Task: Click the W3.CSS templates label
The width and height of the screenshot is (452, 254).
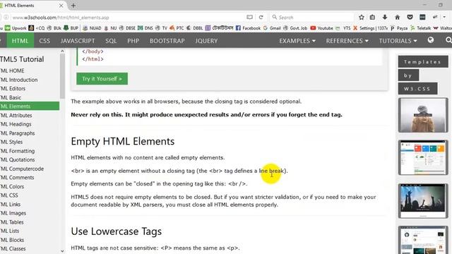Action: coord(417,89)
